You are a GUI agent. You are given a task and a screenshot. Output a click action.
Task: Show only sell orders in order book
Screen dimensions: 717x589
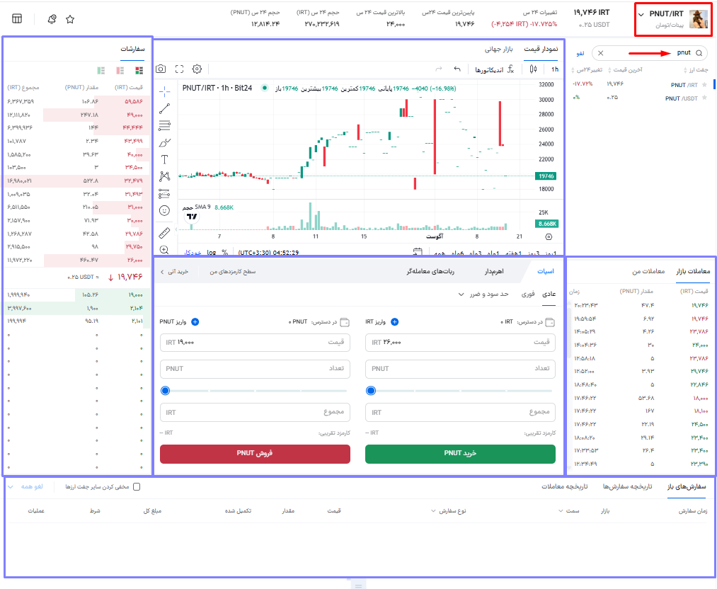120,70
